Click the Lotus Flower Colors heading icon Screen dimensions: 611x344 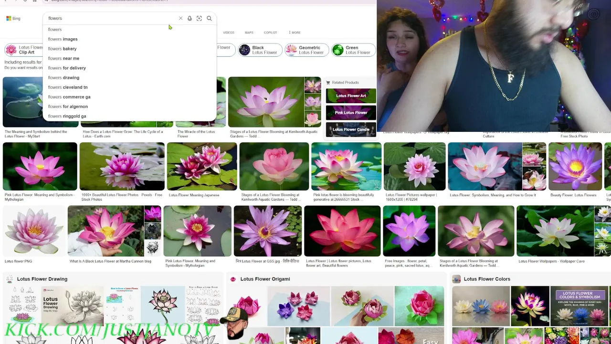point(456,279)
